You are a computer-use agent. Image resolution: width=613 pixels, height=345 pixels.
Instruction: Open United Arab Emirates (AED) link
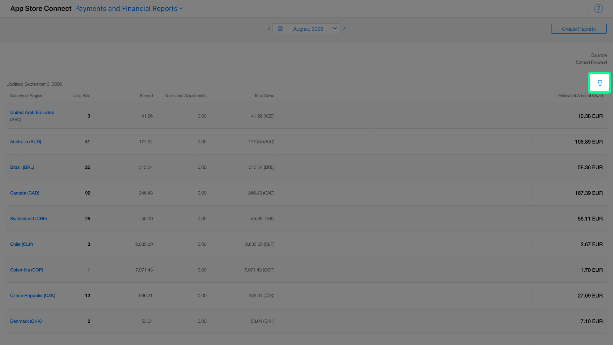[x=32, y=116]
